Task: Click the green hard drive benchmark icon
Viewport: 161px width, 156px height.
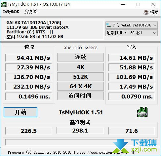Action: coord(142,112)
